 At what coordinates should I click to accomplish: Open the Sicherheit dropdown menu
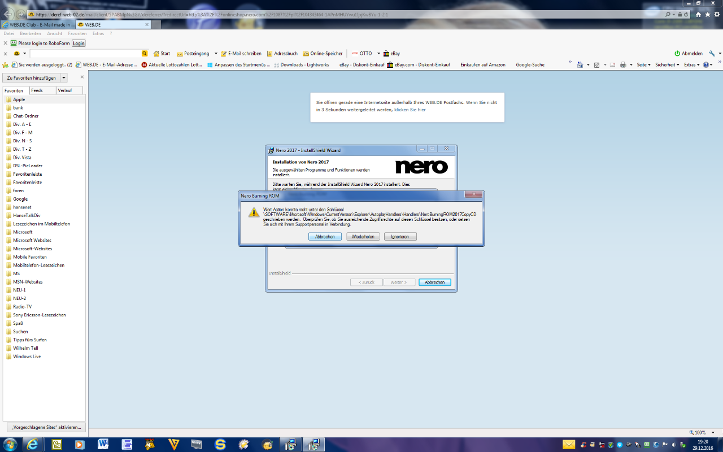click(x=668, y=64)
